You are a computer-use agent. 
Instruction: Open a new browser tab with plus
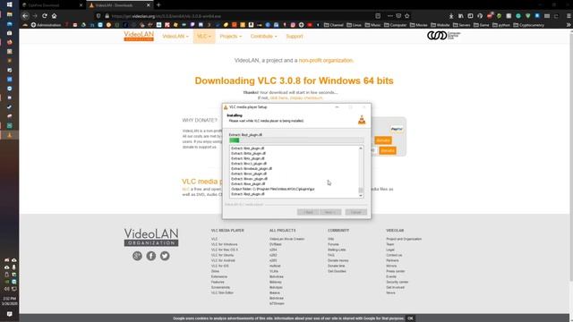158,5
